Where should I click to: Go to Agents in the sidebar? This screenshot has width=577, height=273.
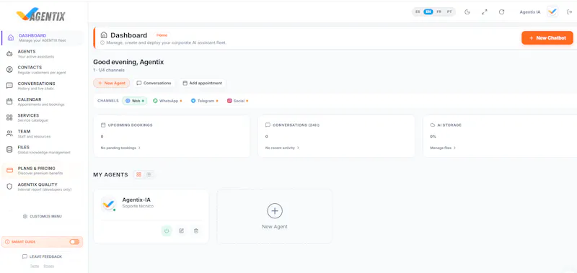43,54
